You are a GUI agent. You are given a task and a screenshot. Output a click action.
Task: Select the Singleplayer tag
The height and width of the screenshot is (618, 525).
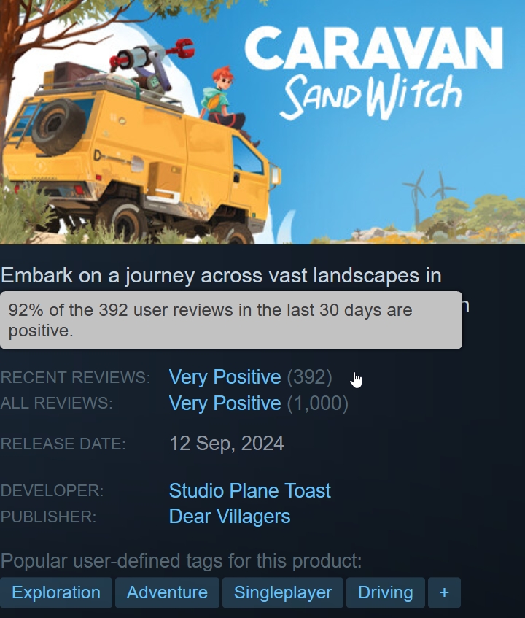click(x=283, y=592)
